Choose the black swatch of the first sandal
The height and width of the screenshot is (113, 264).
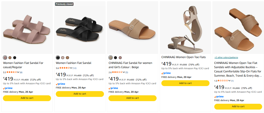[x=15, y=58]
